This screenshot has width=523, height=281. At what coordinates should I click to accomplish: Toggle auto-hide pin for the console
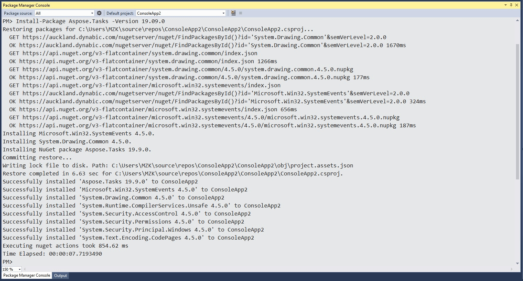(511, 5)
